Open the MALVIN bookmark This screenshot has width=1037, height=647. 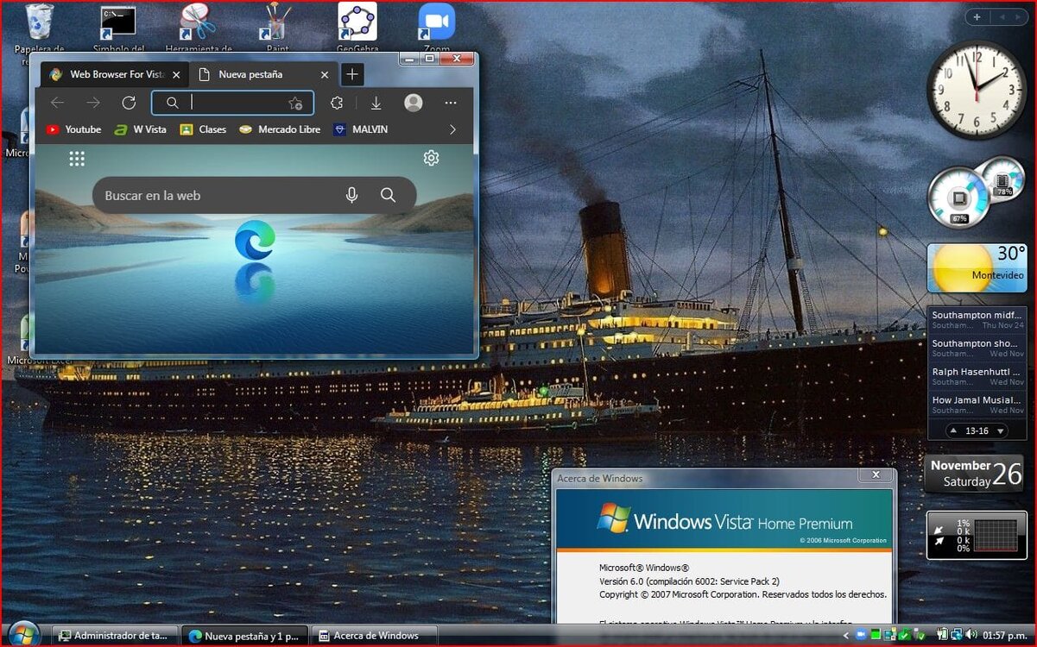361,129
